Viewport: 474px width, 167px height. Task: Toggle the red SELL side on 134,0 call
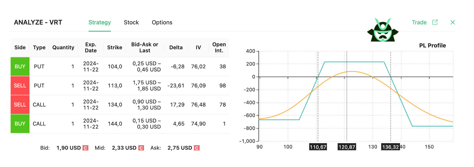point(20,105)
